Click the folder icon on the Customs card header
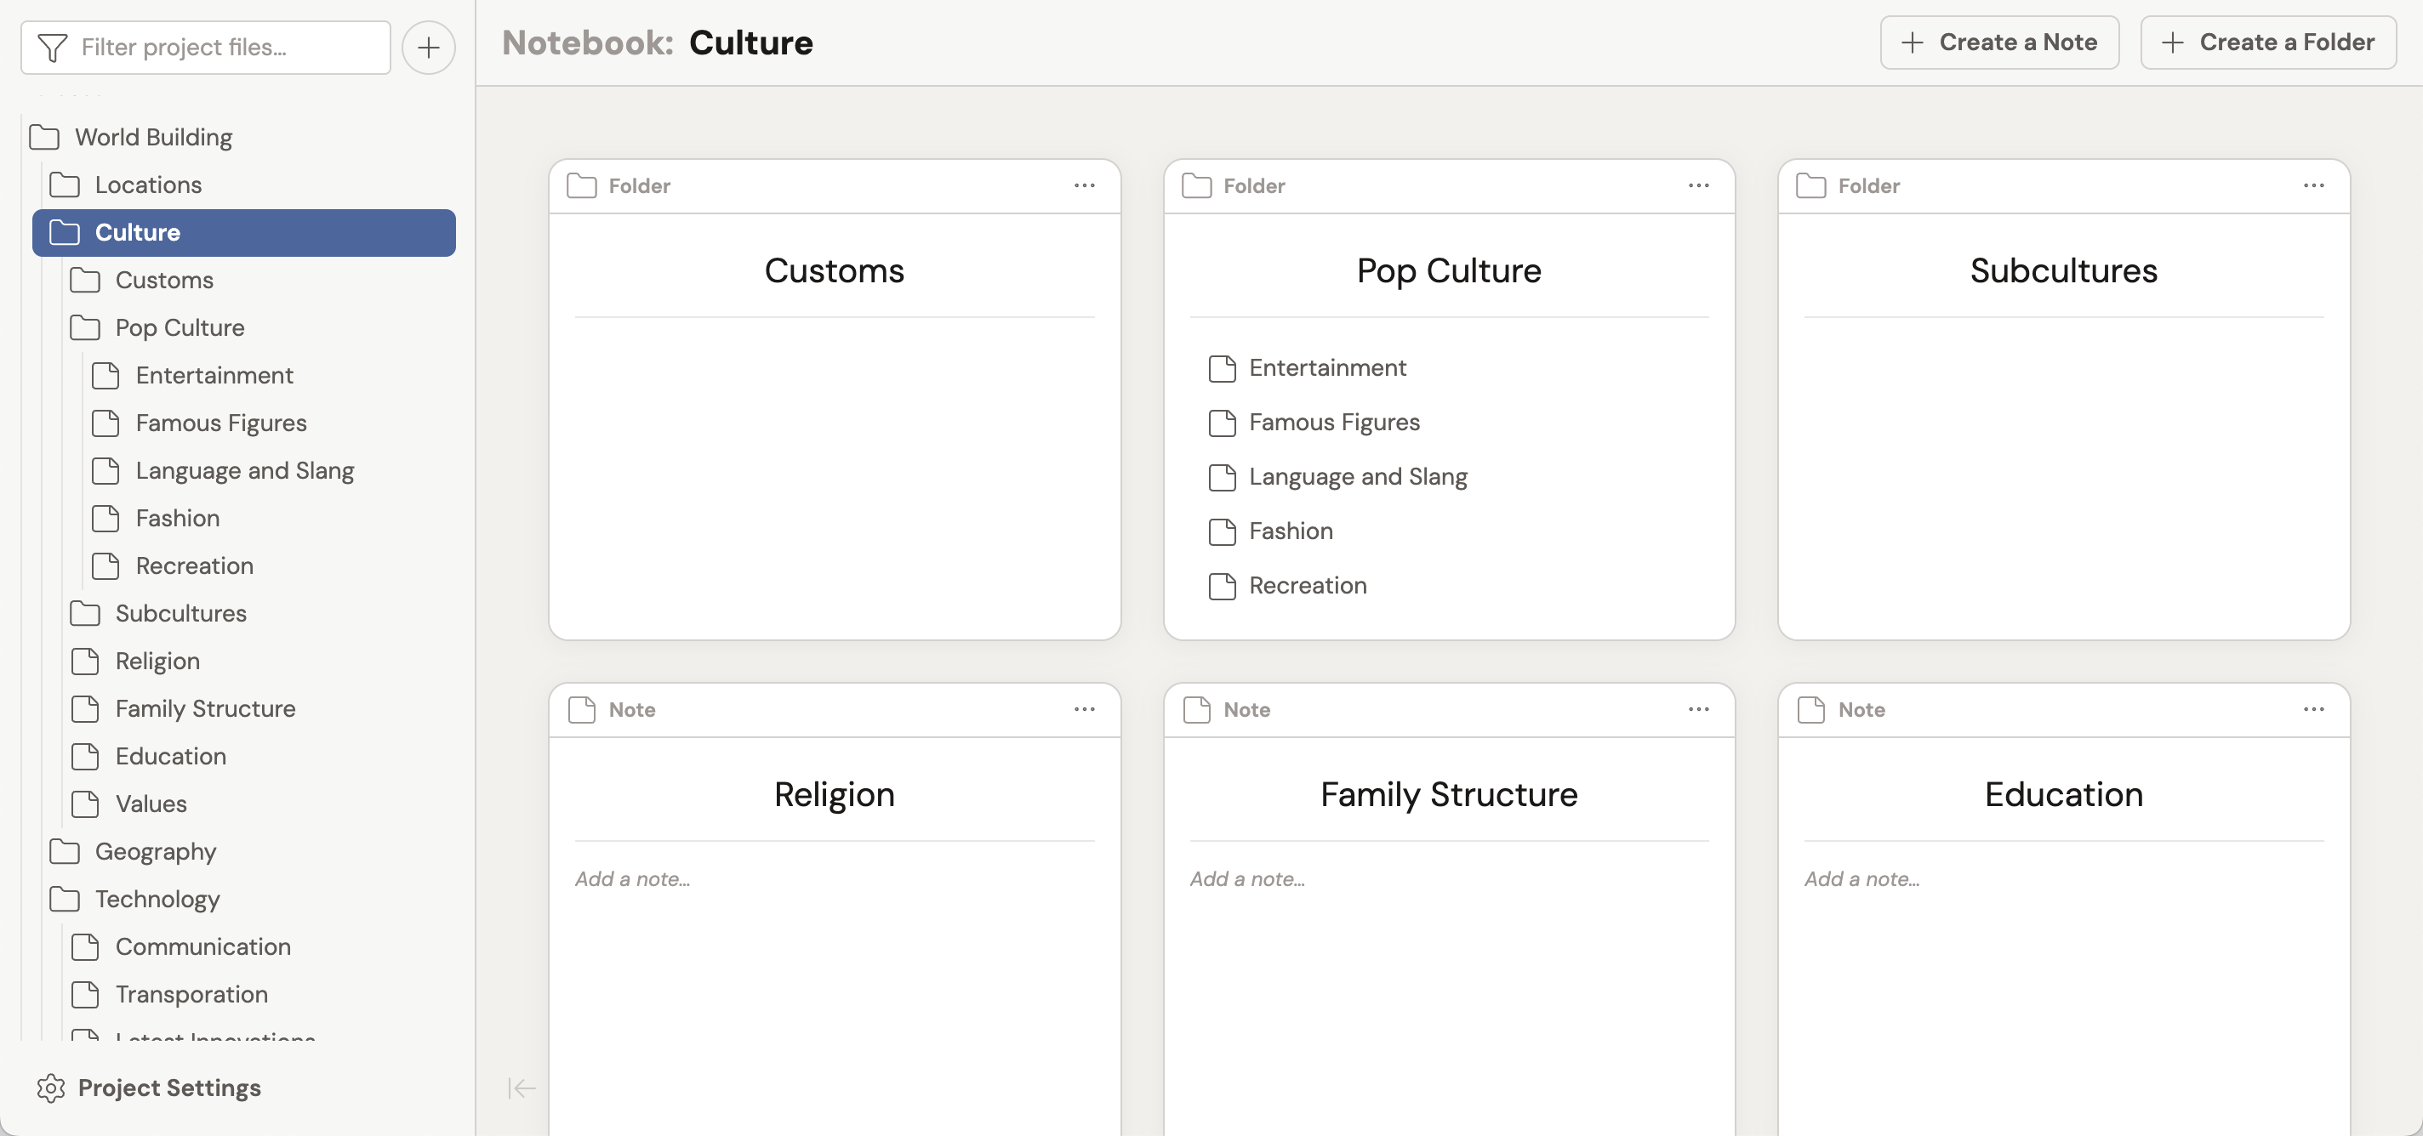The image size is (2423, 1136). point(581,185)
